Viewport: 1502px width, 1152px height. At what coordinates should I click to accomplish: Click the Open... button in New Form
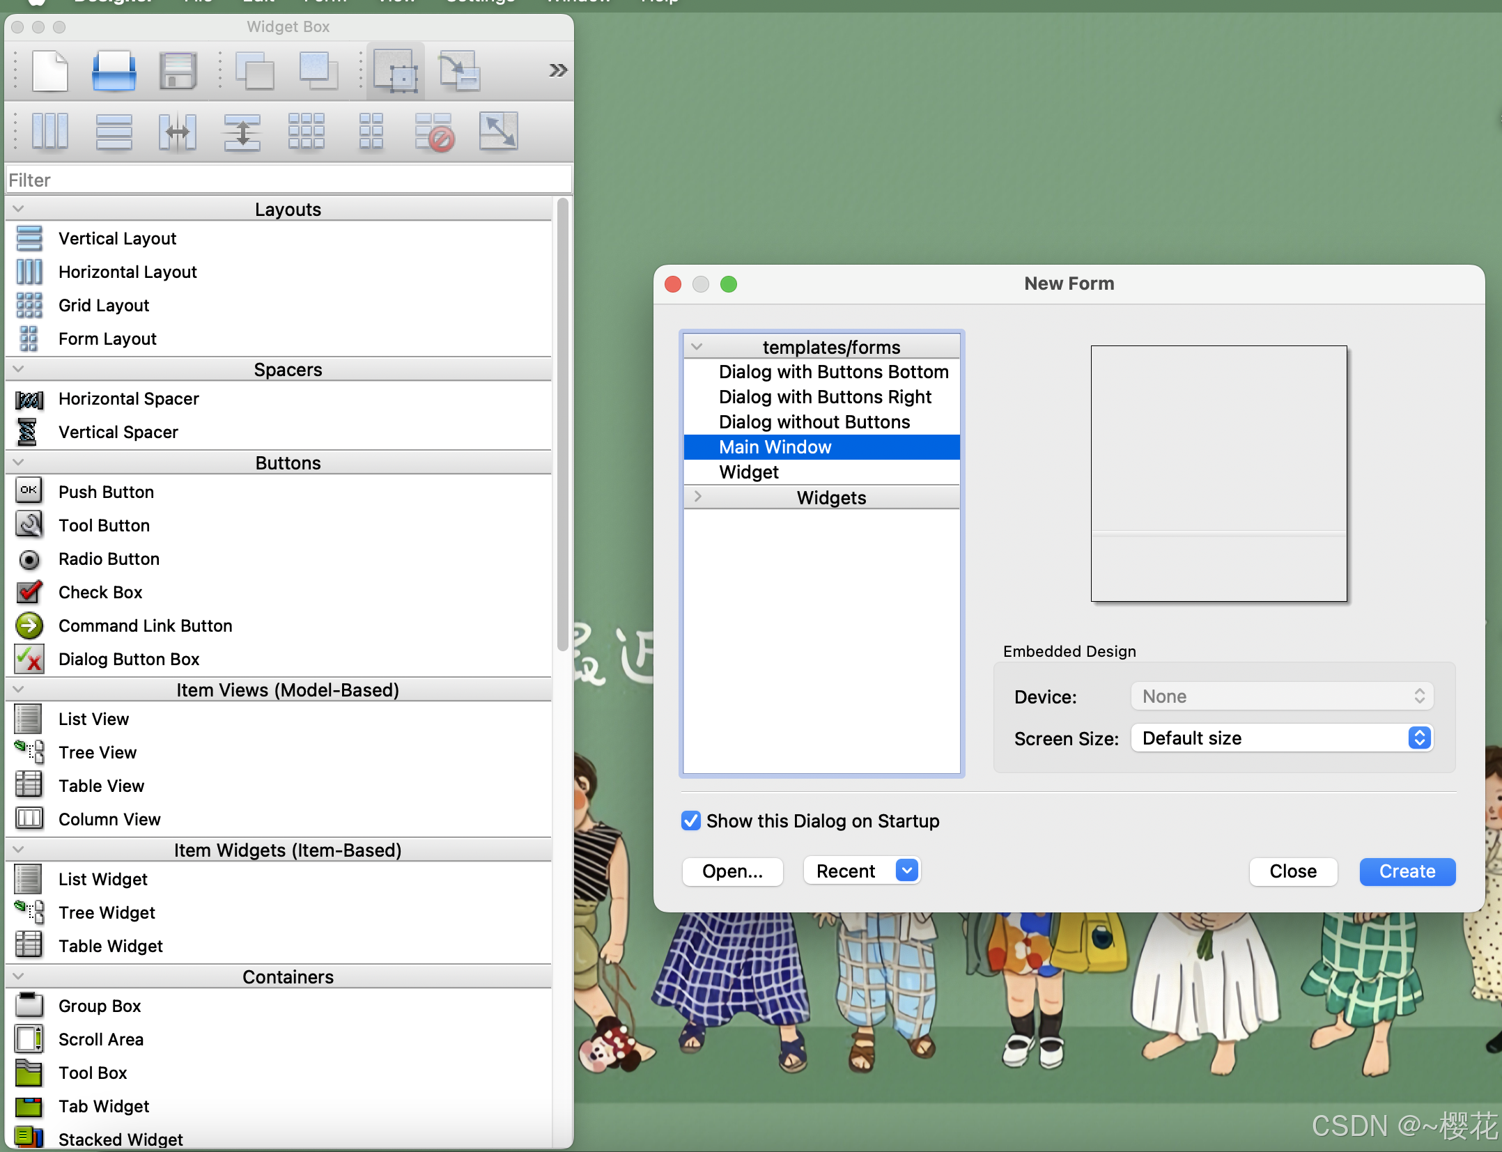tap(732, 871)
